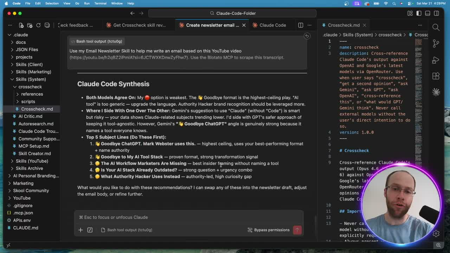Focus the Claude prompt input field
The width and height of the screenshot is (450, 253).
click(x=189, y=217)
